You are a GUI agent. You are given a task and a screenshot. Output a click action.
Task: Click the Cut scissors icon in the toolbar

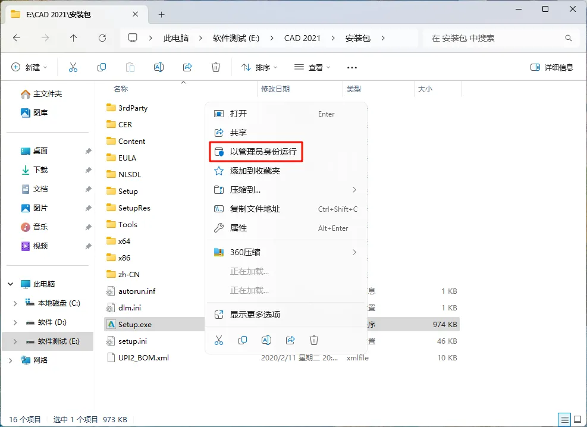point(73,67)
